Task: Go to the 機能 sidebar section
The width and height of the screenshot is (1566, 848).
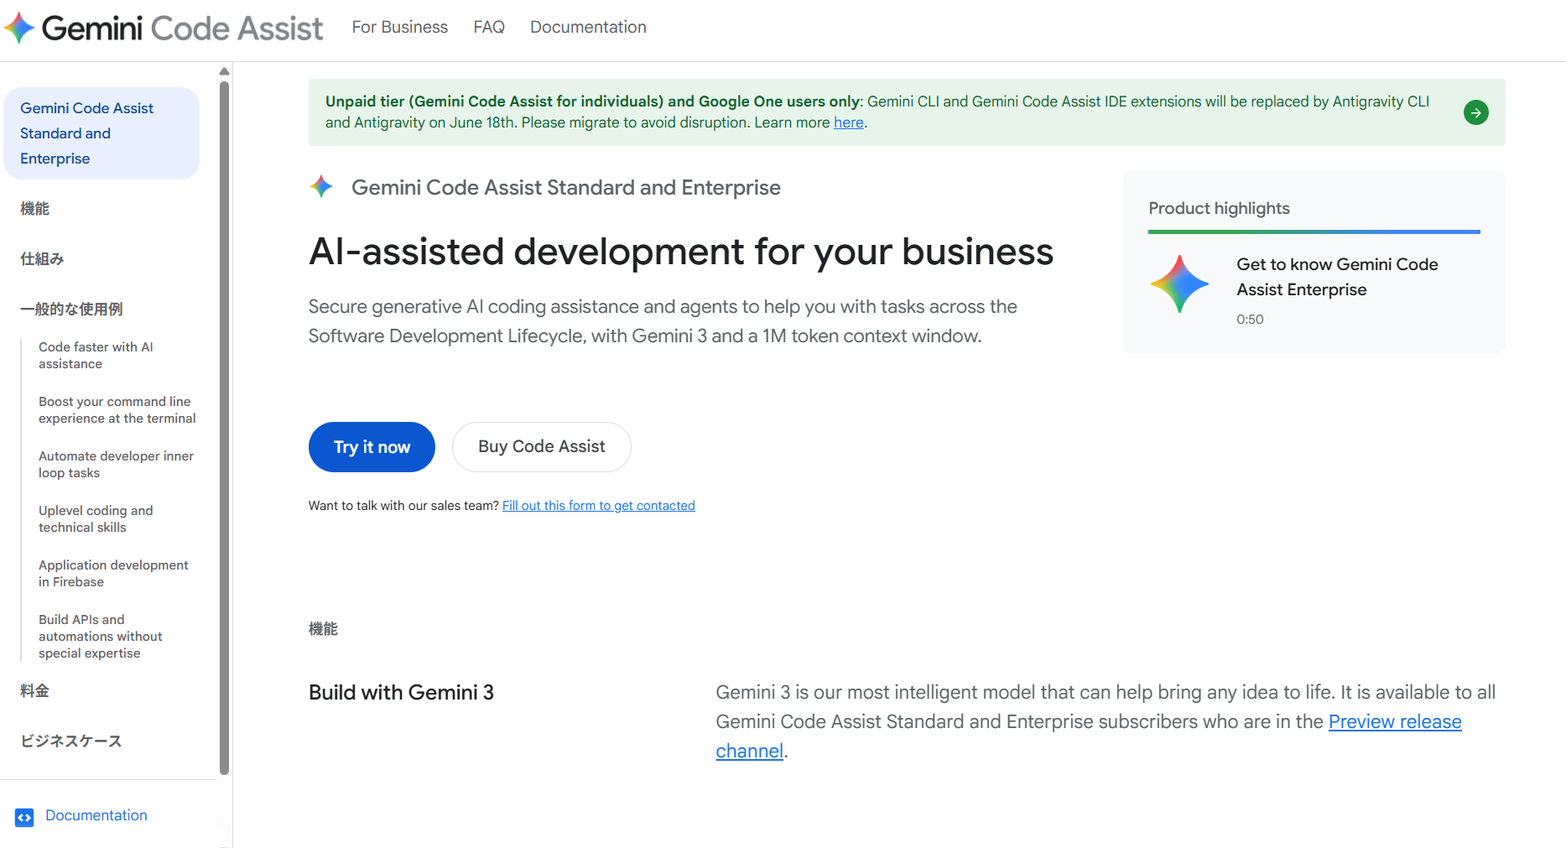Action: pos(34,209)
